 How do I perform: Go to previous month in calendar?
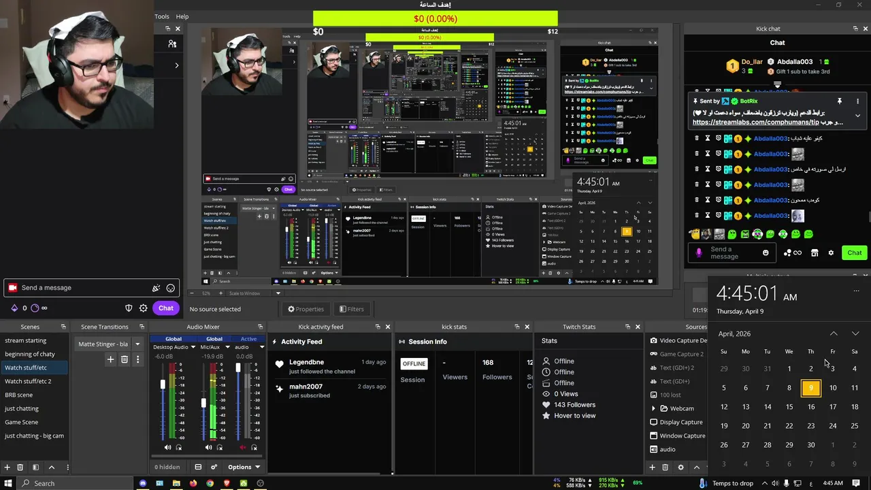click(834, 333)
